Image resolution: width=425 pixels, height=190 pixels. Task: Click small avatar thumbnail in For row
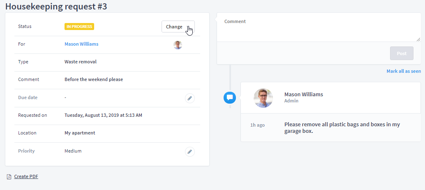coord(178,45)
